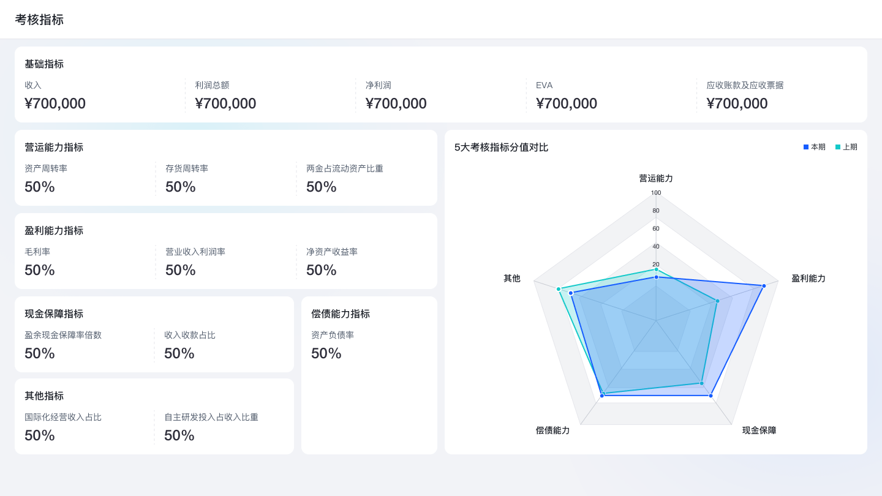Open the 利润总额 metric value
The height and width of the screenshot is (496, 882).
click(225, 103)
